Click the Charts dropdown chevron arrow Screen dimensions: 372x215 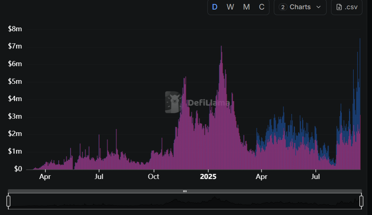(x=318, y=7)
